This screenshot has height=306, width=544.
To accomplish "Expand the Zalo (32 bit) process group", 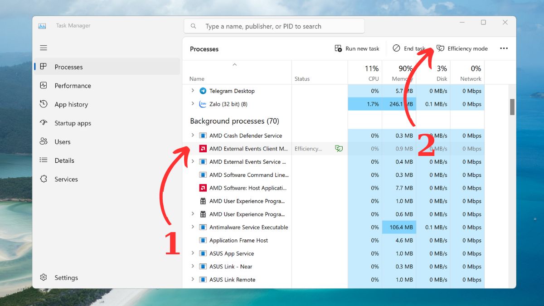I will coord(193,104).
